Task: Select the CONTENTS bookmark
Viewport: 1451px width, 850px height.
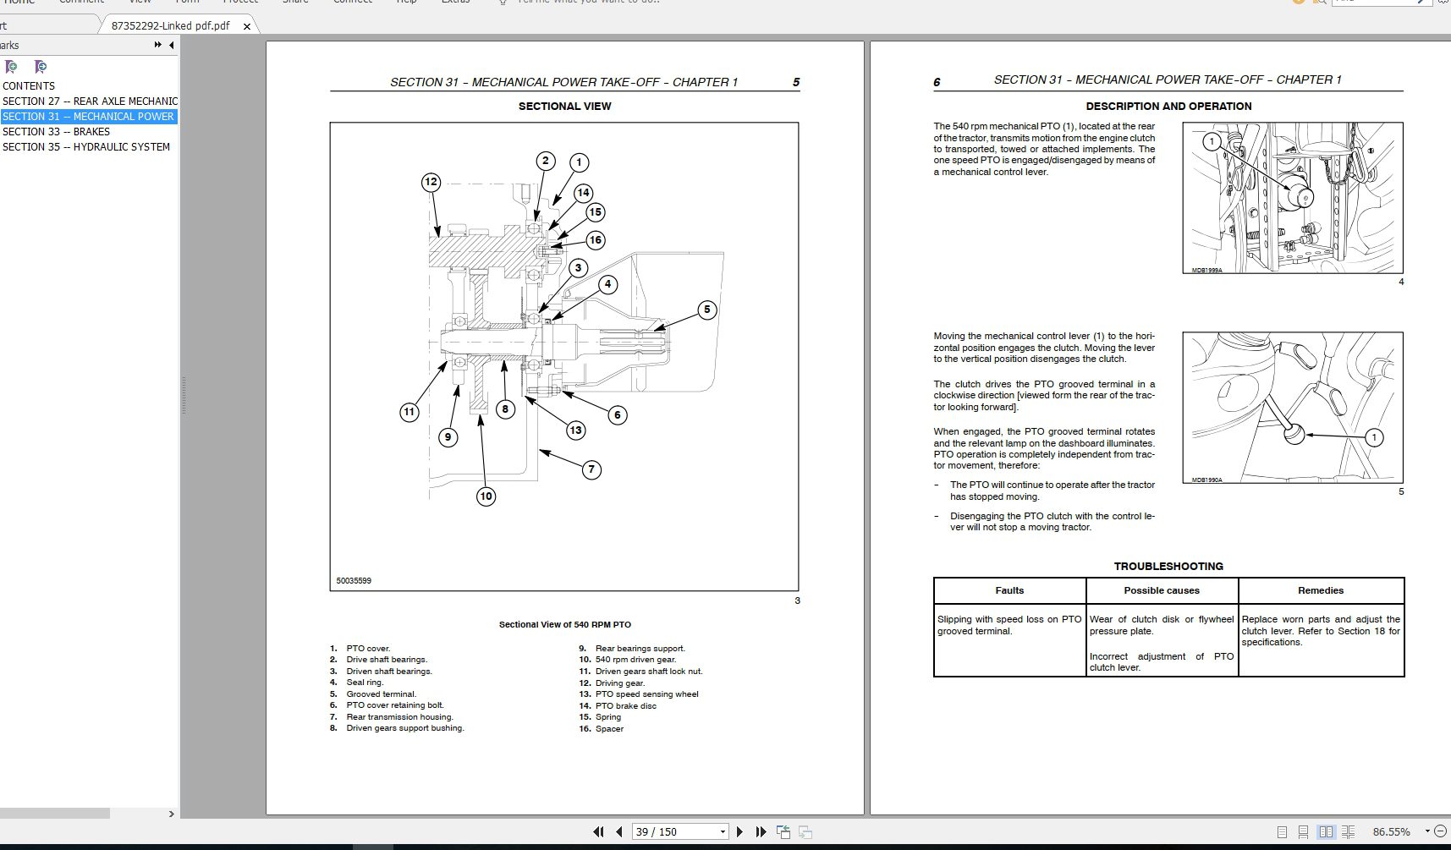Action: (30, 85)
